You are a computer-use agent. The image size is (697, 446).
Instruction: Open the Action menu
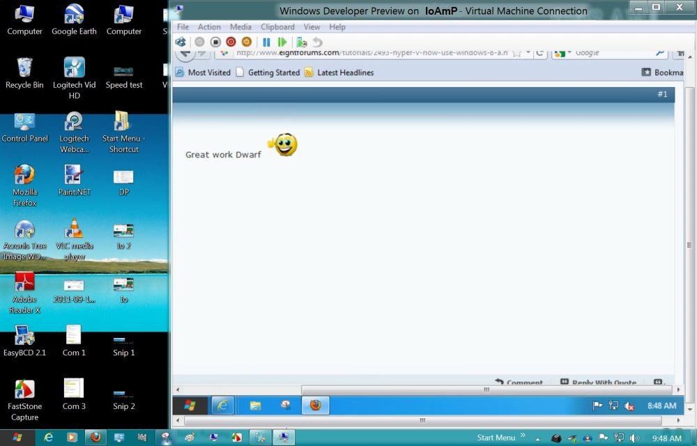click(209, 27)
